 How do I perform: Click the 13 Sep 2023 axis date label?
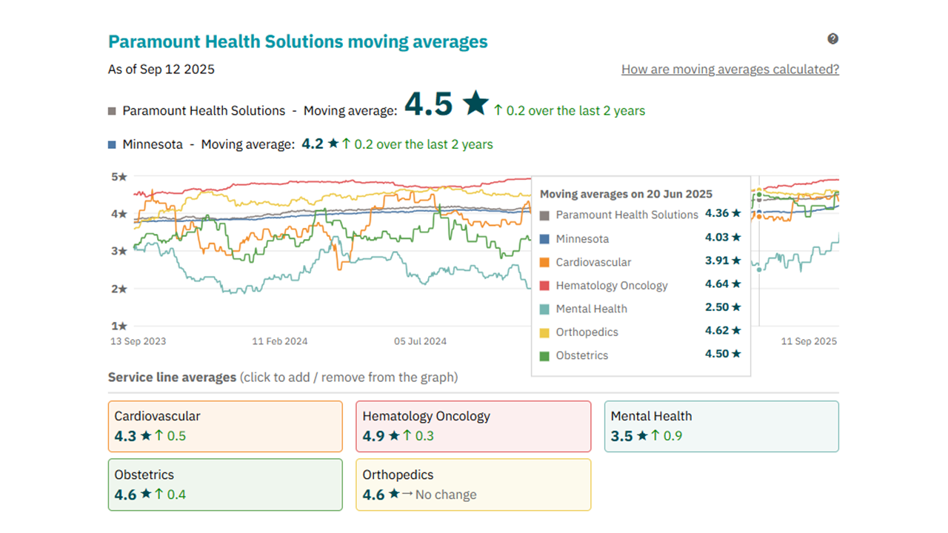click(138, 341)
